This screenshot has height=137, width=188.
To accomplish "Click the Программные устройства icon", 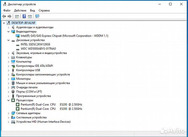I will tap(13, 96).
